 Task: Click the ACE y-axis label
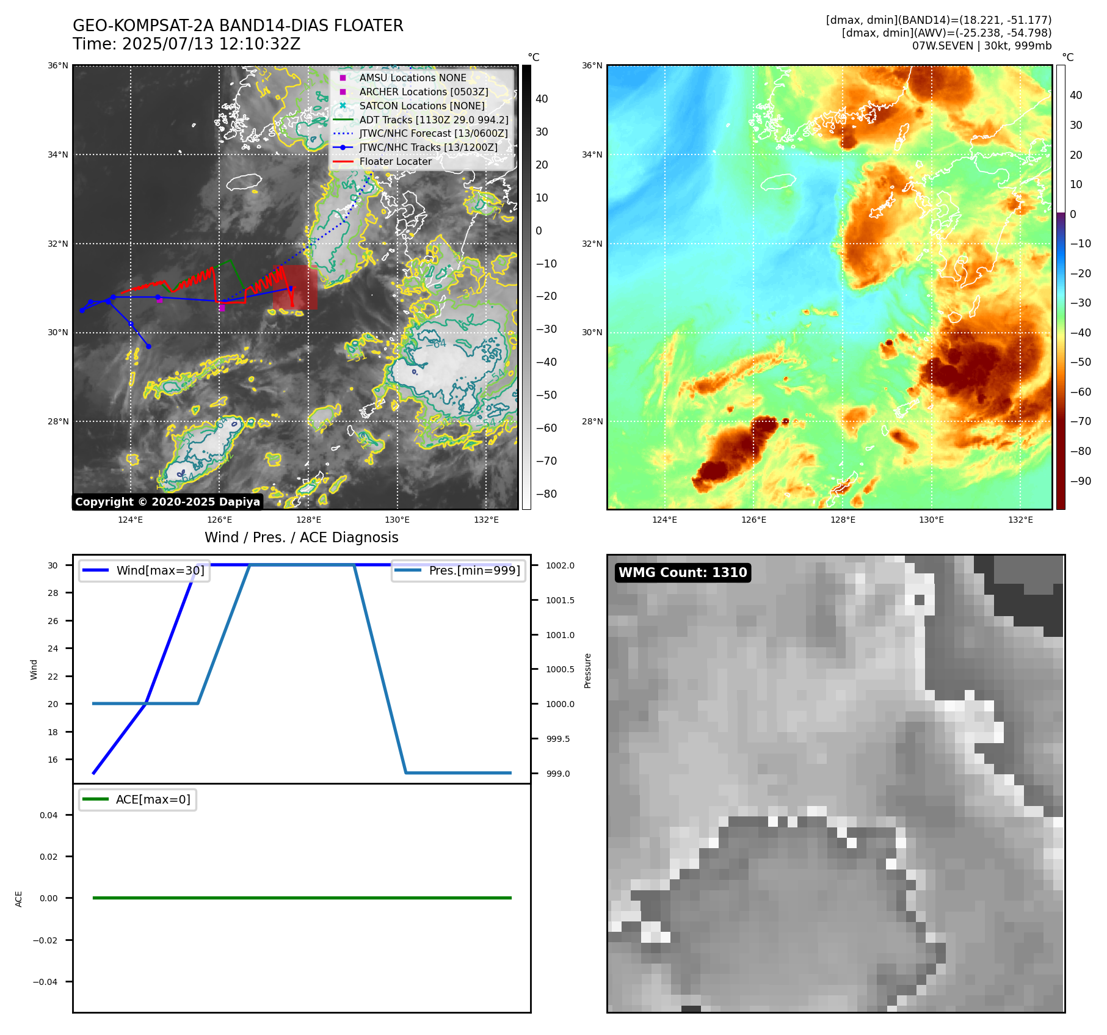pos(19,899)
